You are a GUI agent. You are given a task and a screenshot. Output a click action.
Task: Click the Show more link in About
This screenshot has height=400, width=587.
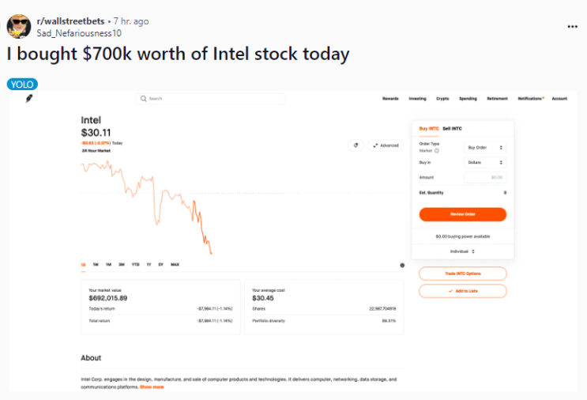[x=152, y=387]
